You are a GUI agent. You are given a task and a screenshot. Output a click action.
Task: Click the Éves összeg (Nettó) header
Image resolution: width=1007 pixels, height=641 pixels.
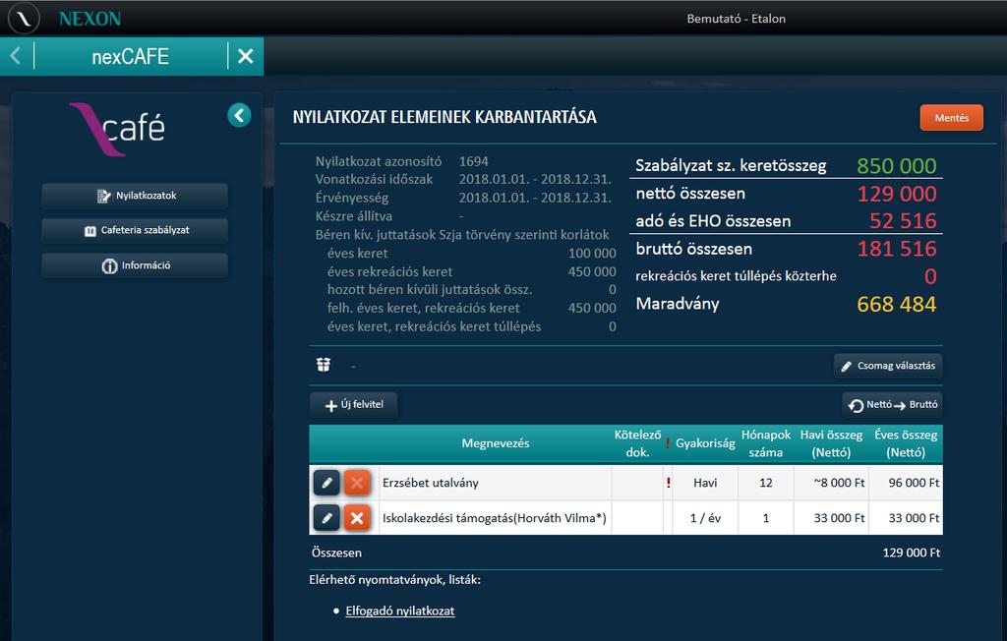coord(906,443)
